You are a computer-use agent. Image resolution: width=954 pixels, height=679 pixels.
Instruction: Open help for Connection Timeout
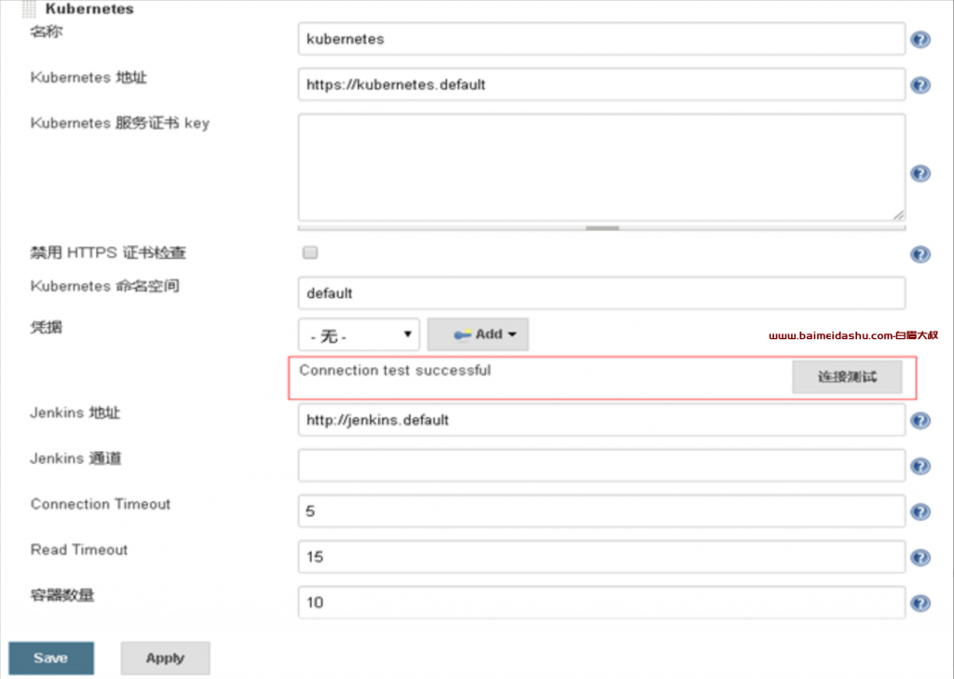tap(920, 510)
